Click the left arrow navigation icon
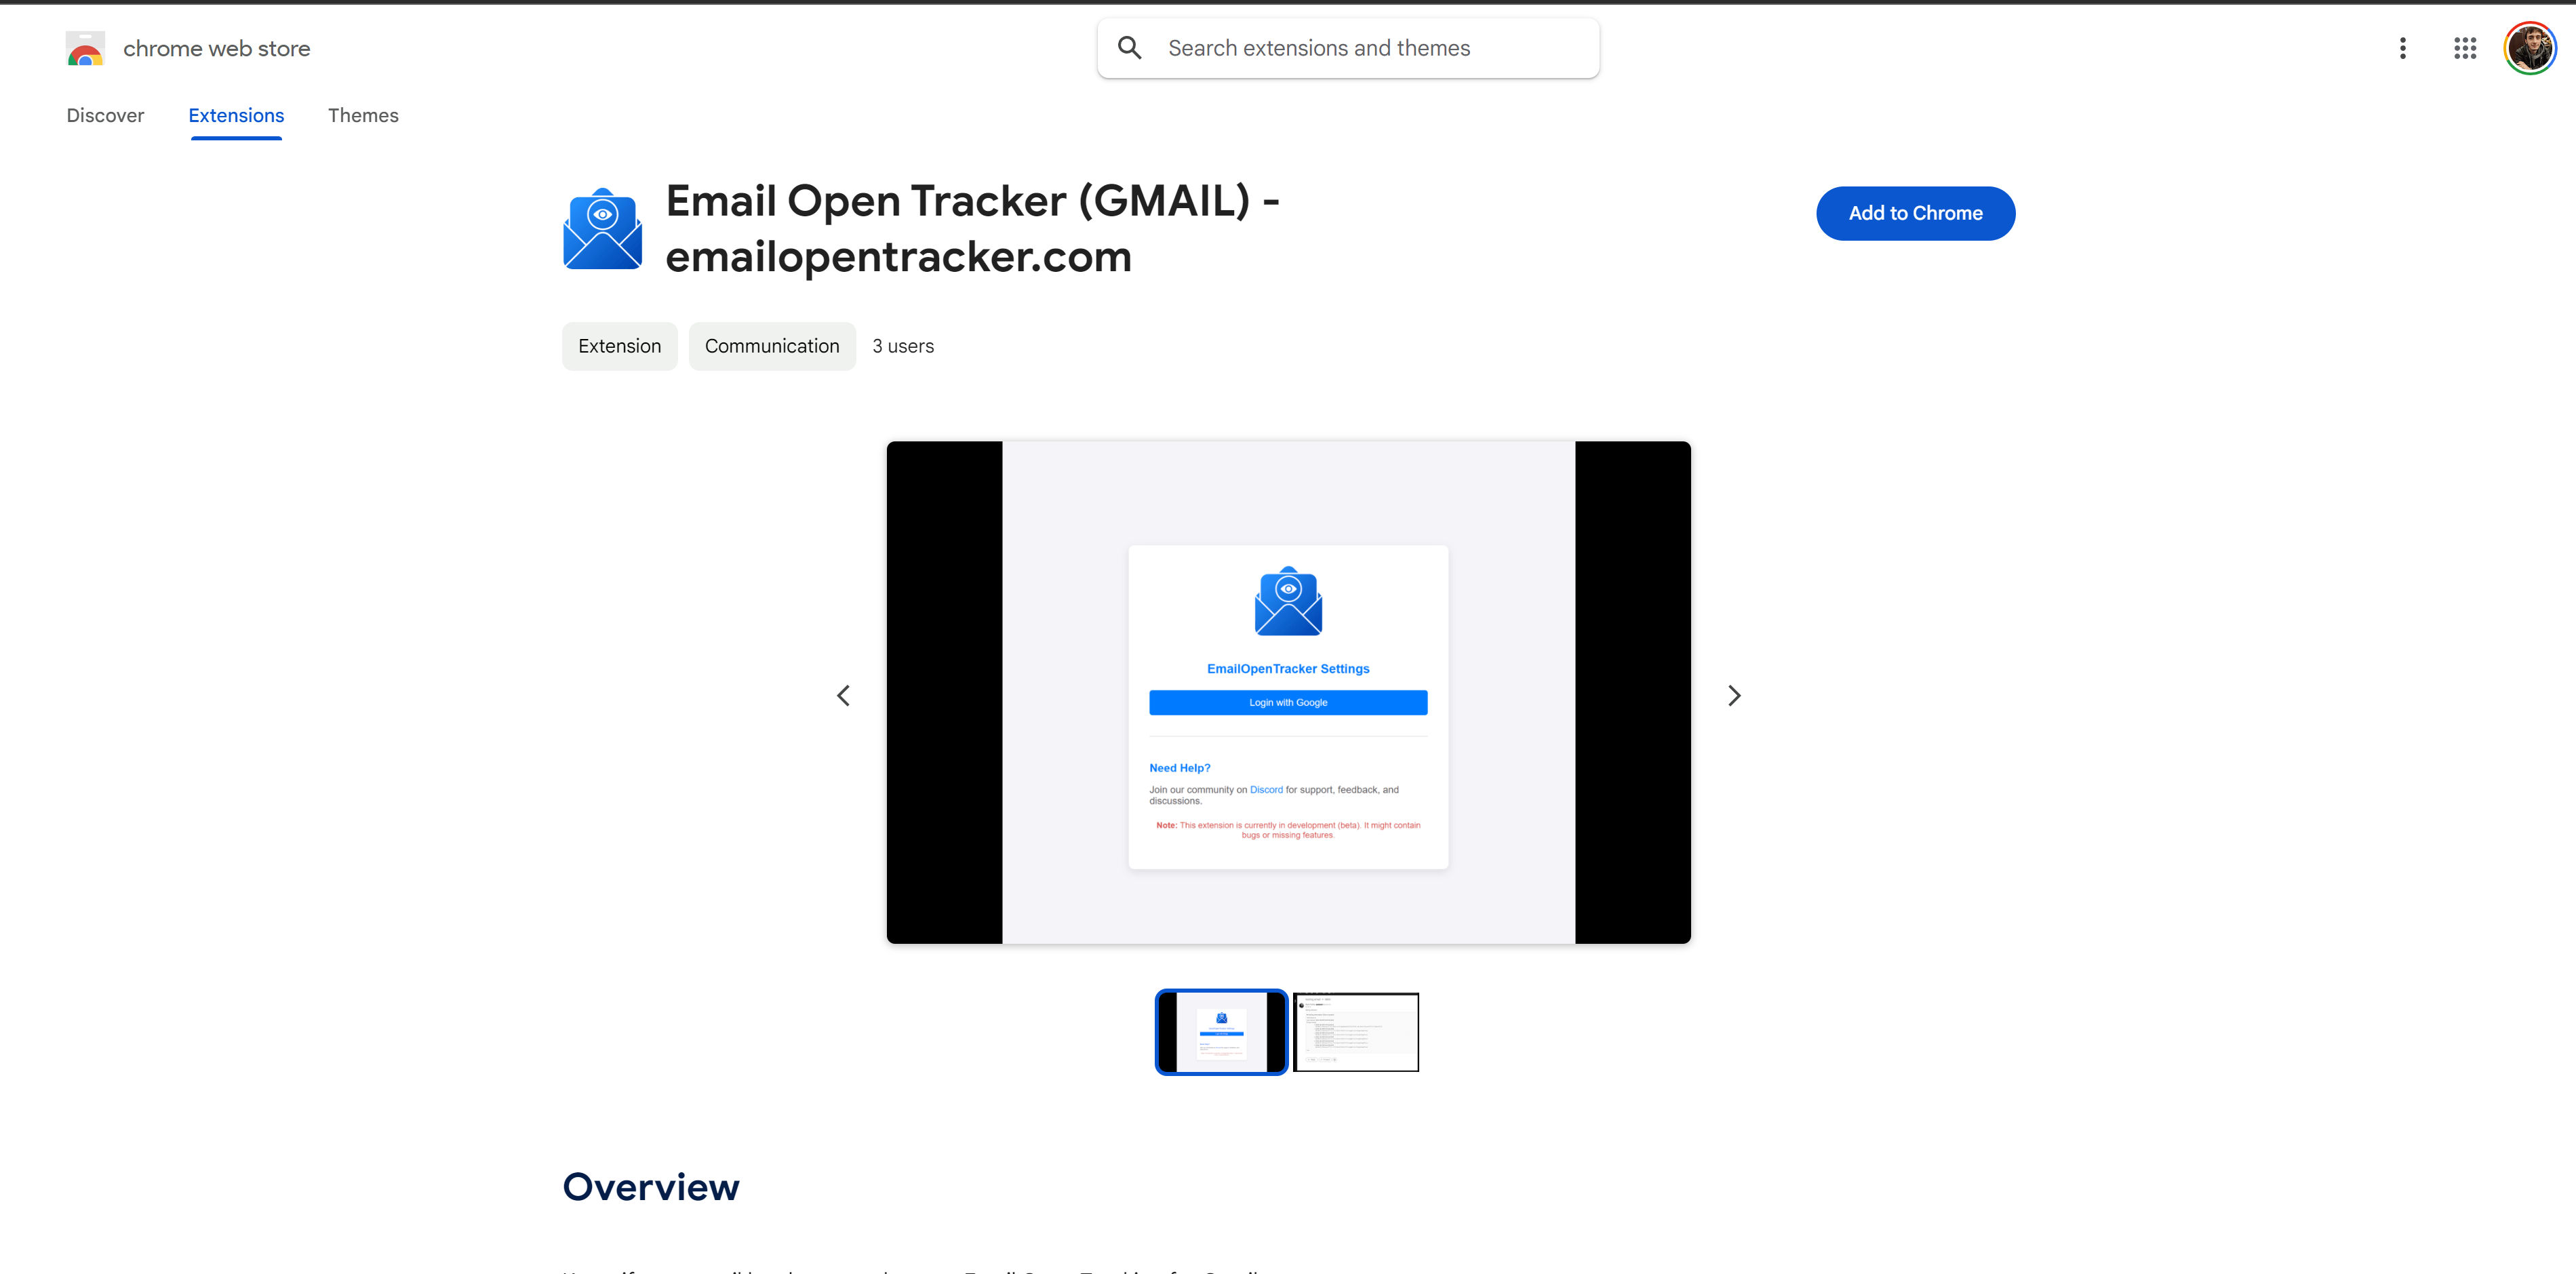Screen dimensions: 2576x1274 point(843,694)
